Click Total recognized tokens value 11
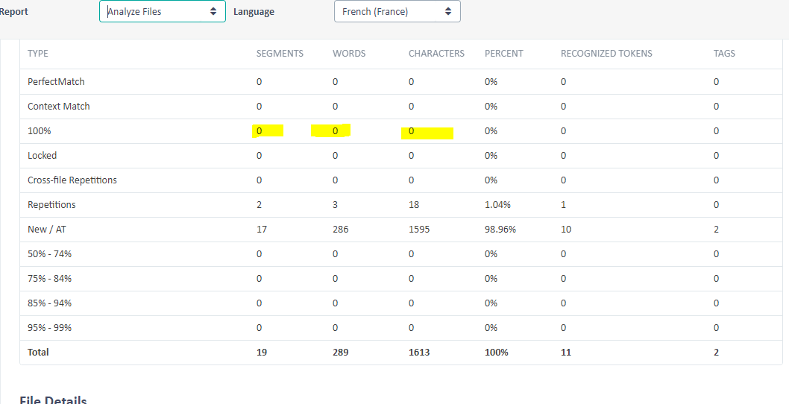This screenshot has height=404, width=789. 565,352
